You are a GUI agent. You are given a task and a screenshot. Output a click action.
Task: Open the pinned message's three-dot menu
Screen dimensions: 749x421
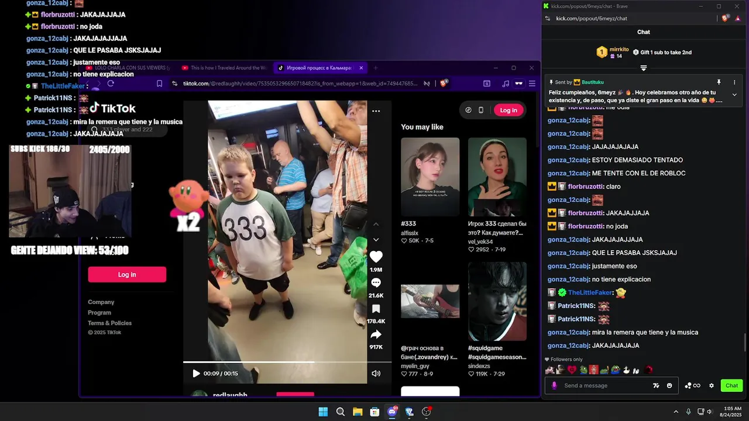[x=734, y=82]
